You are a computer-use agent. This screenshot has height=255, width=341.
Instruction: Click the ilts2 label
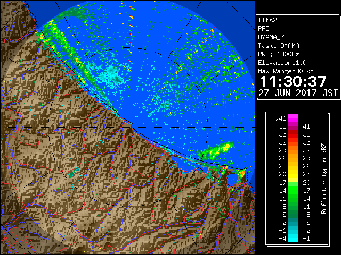click(267, 20)
